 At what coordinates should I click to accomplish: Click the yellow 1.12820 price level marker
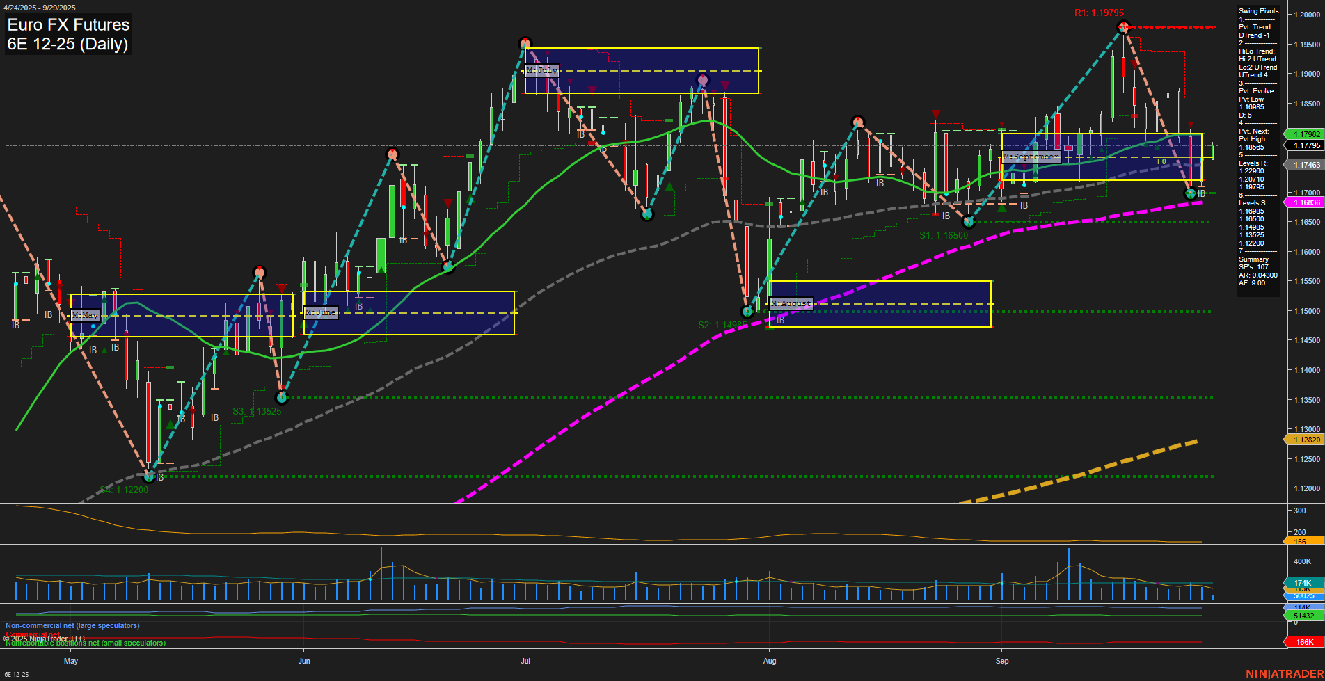click(x=1305, y=440)
